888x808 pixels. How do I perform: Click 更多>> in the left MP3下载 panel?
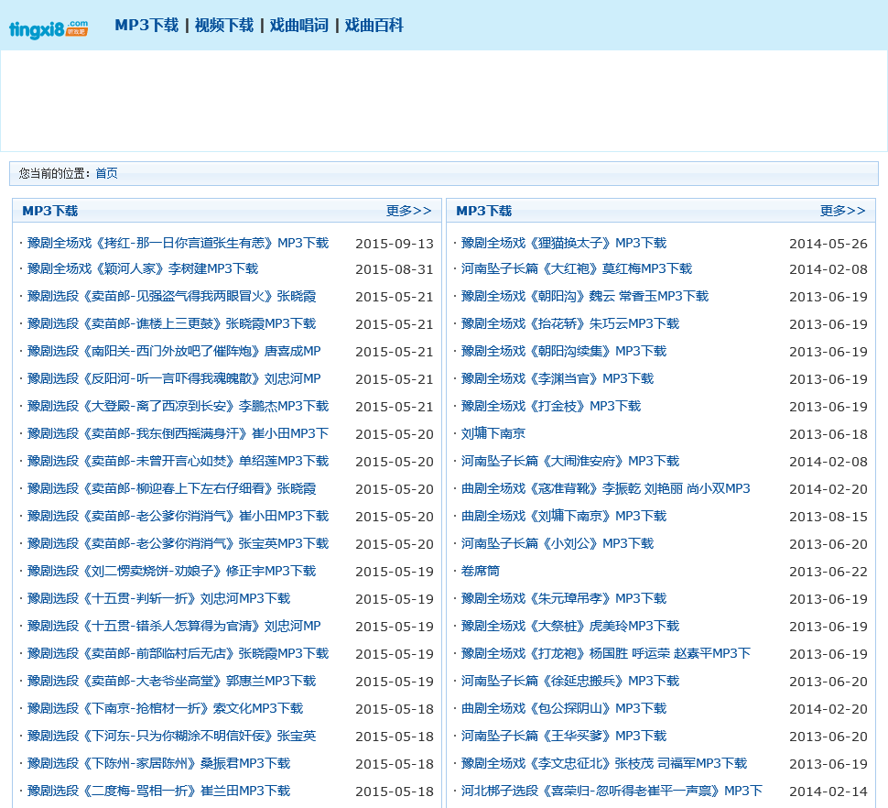pyautogui.click(x=409, y=211)
